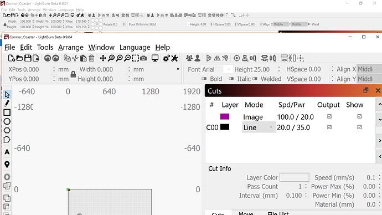Screen dimensions: 382x215
Task: Click the XPos value stepper arrows
Action: click(54, 69)
